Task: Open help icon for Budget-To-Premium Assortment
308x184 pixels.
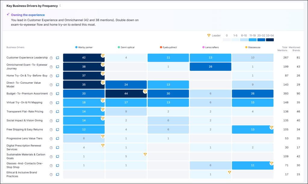Action: tap(51, 94)
